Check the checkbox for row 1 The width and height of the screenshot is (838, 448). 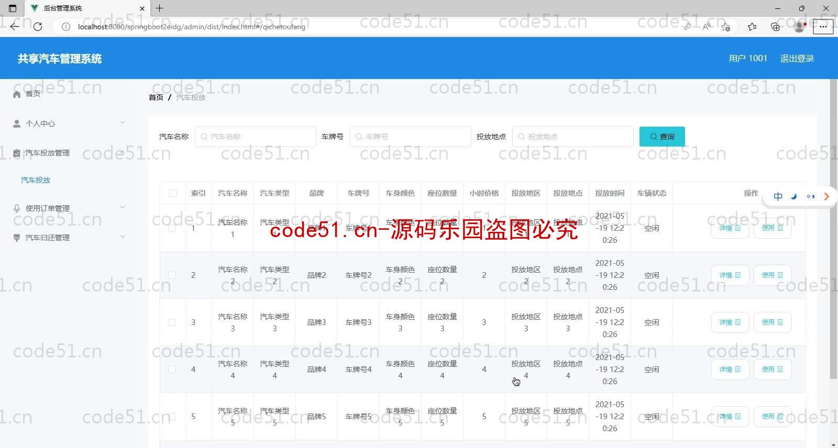coord(172,228)
